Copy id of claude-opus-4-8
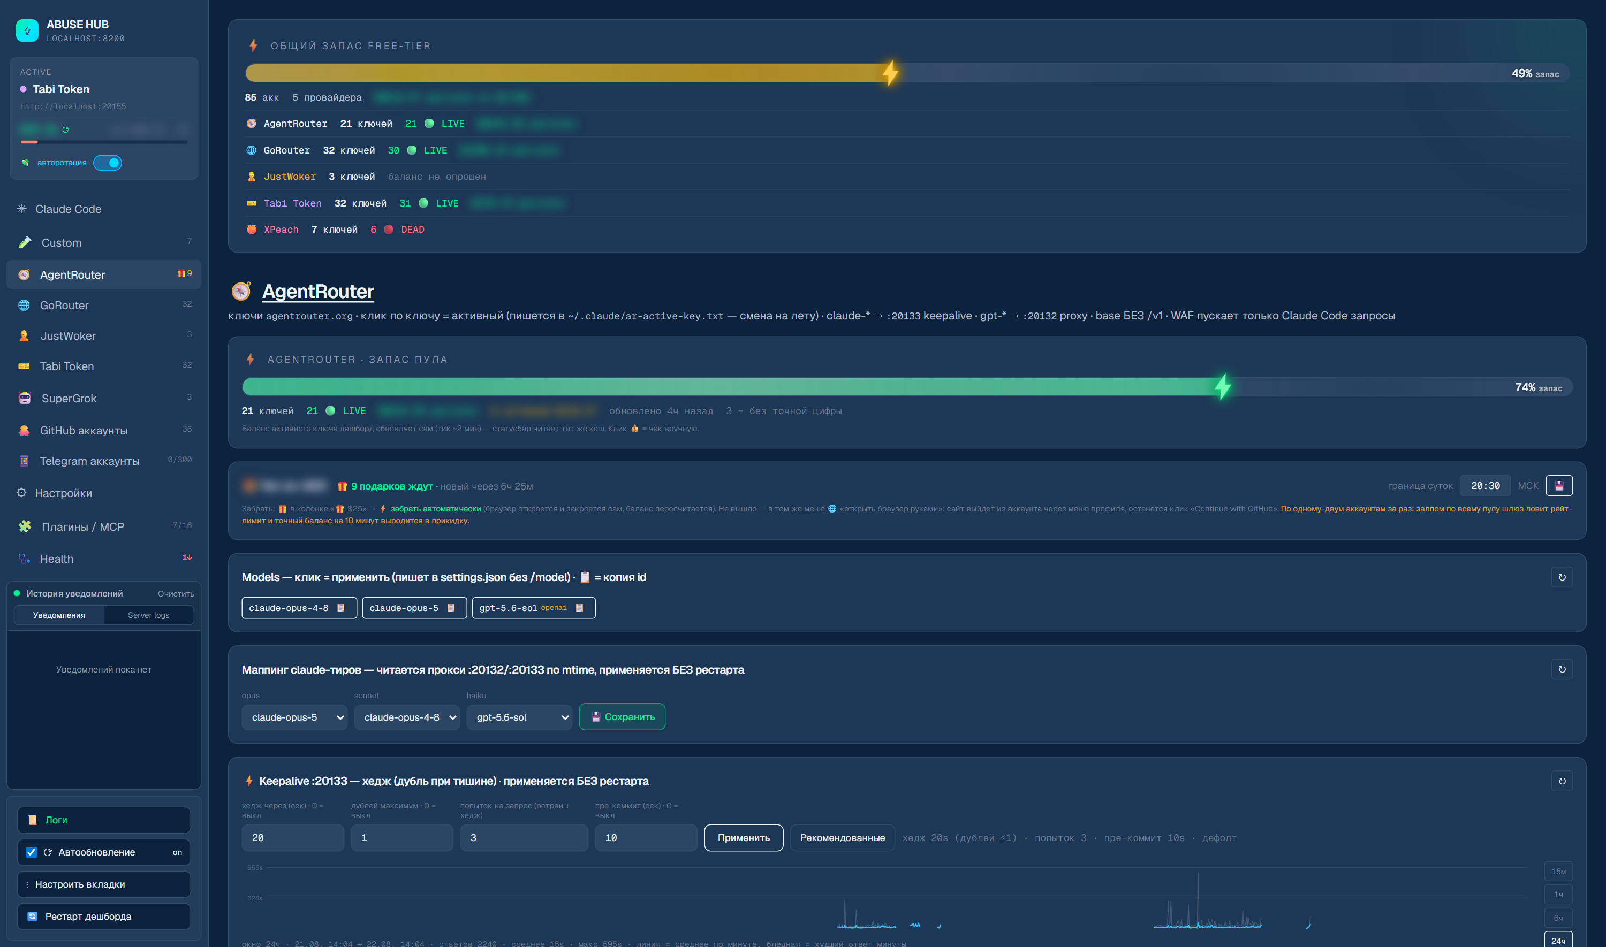1606x947 pixels. pos(342,608)
